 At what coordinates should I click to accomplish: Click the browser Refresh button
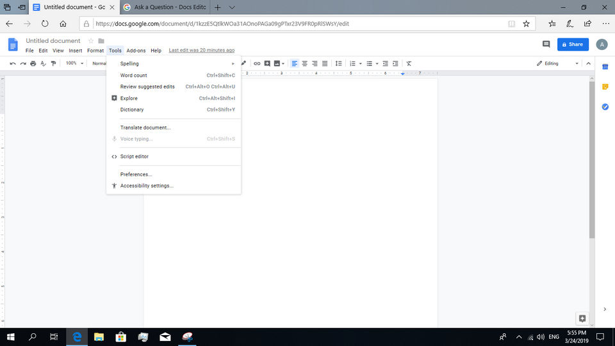(x=45, y=24)
